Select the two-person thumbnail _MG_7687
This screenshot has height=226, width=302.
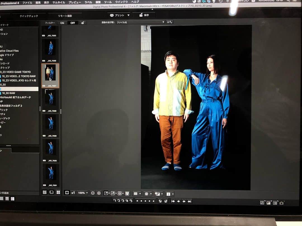[x=50, y=75]
